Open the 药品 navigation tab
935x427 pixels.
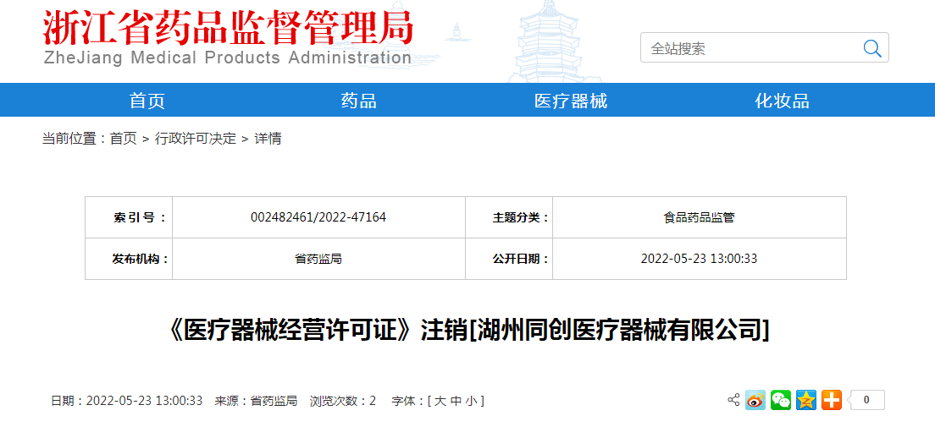[358, 101]
